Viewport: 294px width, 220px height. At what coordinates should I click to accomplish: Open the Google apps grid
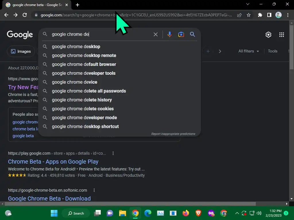point(282,35)
